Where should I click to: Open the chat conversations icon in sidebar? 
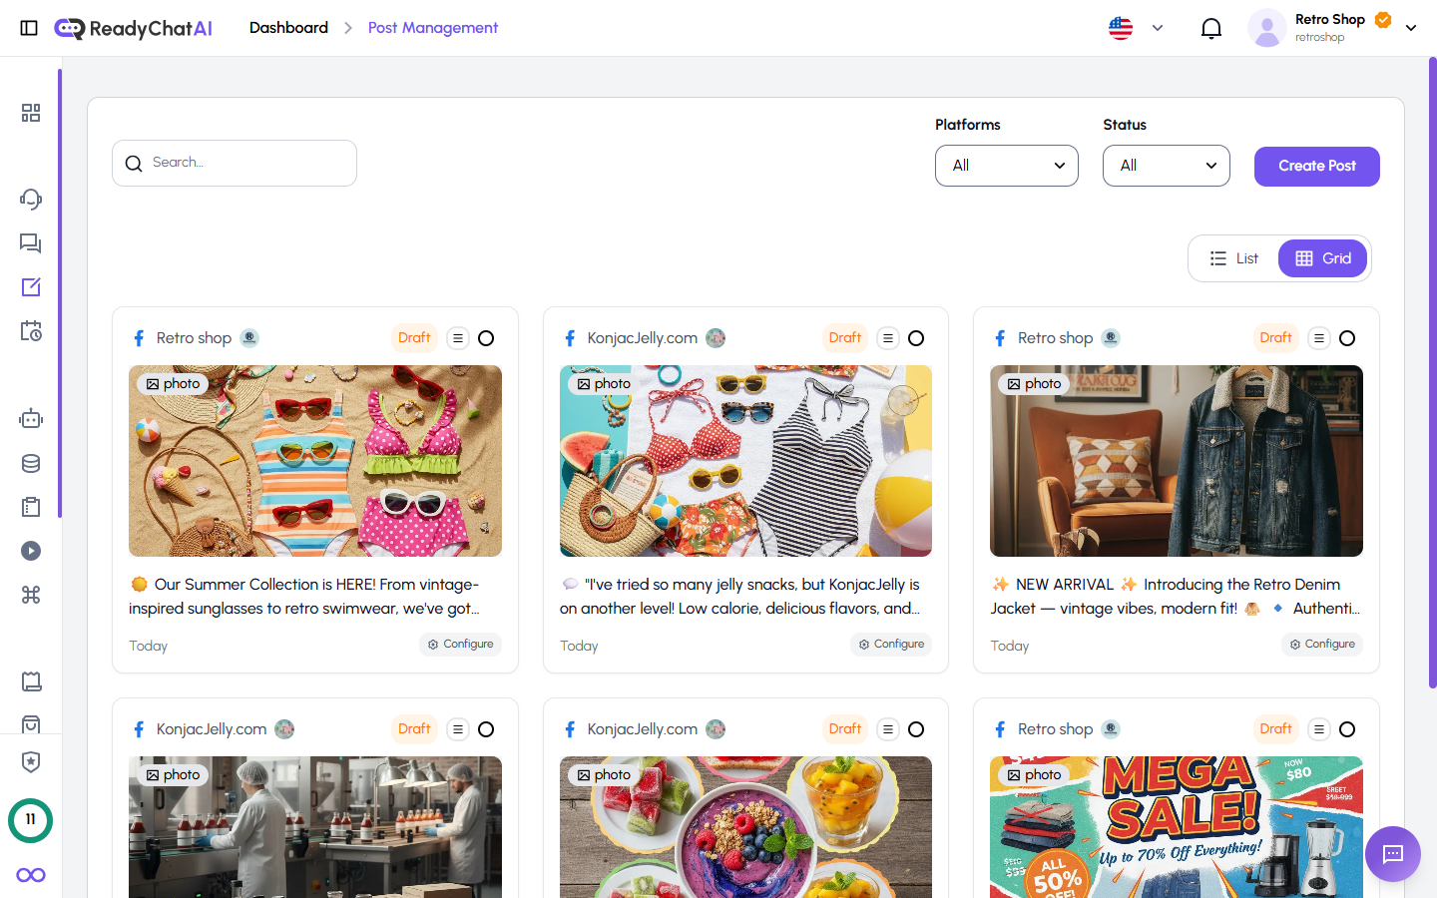(31, 242)
